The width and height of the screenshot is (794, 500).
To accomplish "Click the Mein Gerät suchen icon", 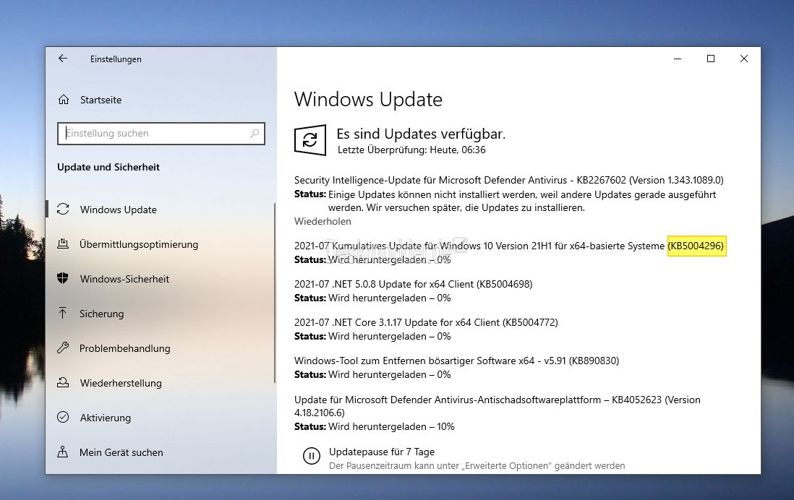I will (63, 452).
